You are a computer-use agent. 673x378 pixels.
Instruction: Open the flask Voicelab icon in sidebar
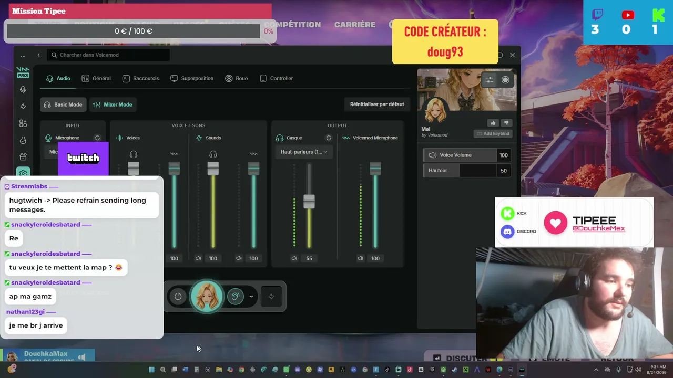(23, 140)
